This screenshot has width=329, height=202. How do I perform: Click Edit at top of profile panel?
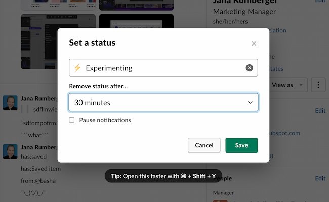pyautogui.click(x=320, y=2)
